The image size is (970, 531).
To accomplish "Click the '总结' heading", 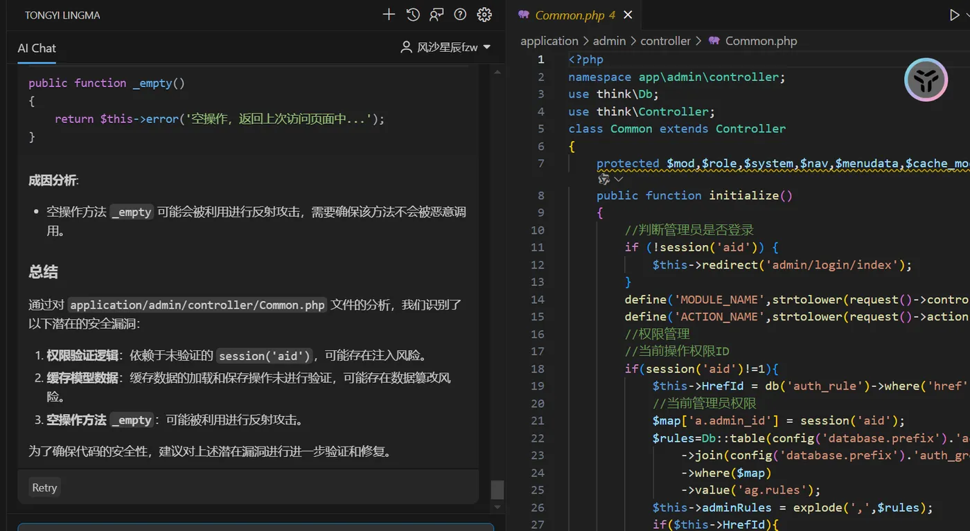I will pos(43,271).
